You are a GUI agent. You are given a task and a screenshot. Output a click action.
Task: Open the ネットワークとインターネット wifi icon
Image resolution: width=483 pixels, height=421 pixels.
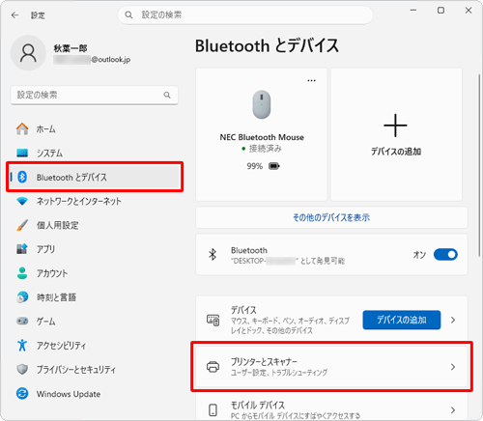[22, 201]
